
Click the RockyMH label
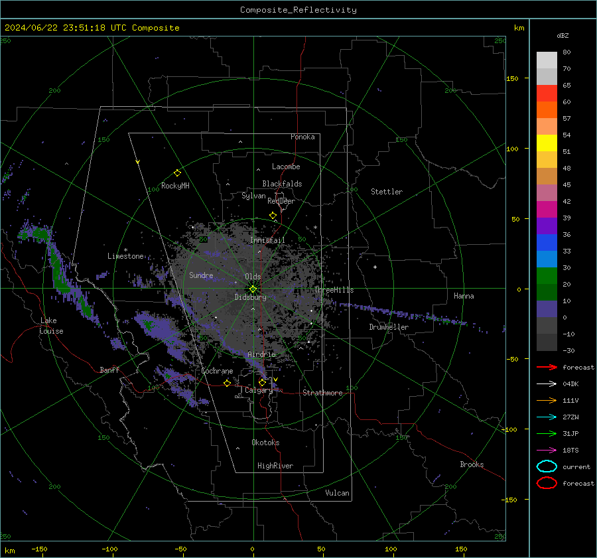click(175, 186)
